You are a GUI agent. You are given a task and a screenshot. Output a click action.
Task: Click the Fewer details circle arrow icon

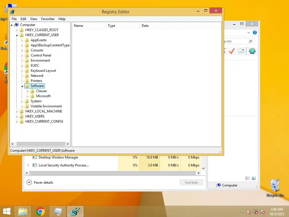[29, 183]
